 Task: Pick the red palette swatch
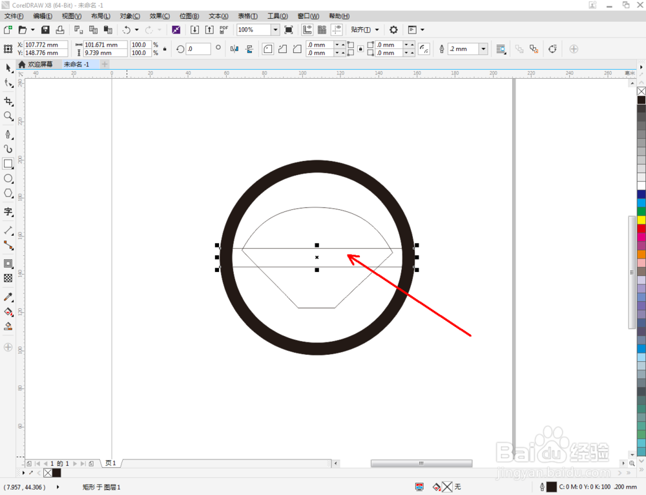tap(641, 229)
